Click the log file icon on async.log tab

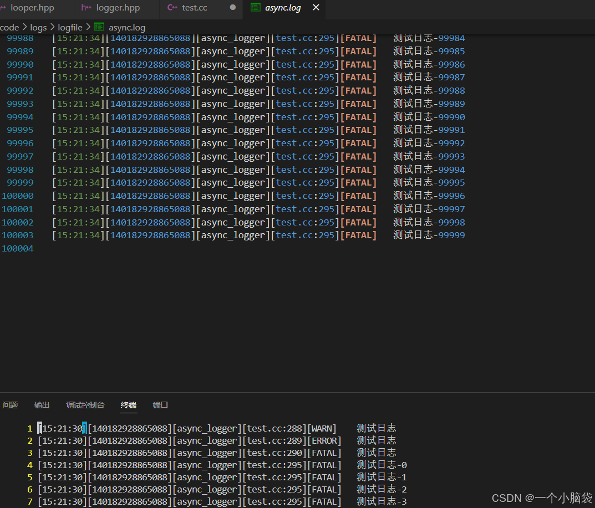(x=256, y=7)
